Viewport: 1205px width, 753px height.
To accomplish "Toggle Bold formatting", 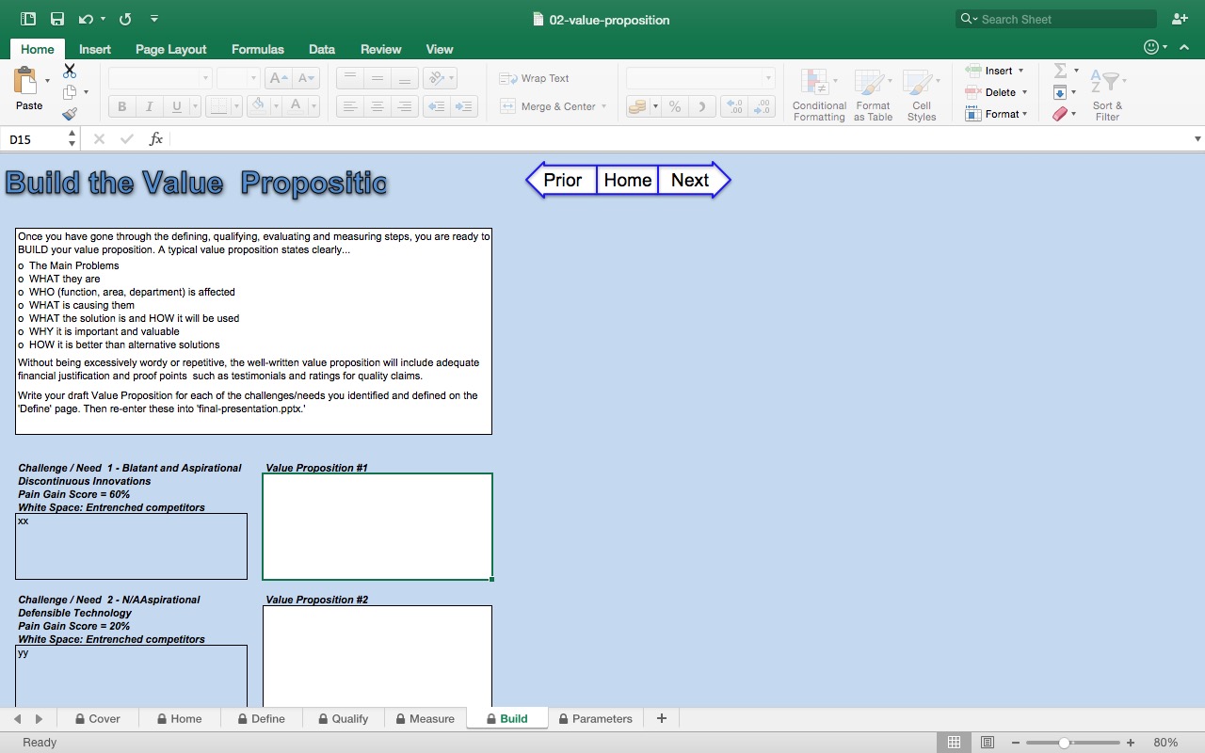I will [x=120, y=106].
